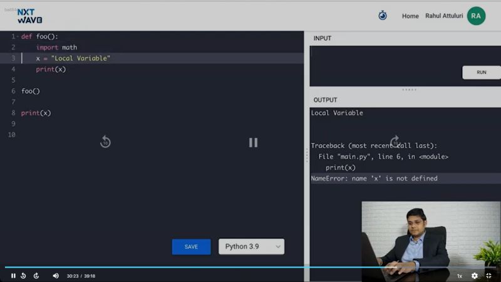Click 'print(x)' on line 8
The width and height of the screenshot is (501, 282).
[36, 113]
